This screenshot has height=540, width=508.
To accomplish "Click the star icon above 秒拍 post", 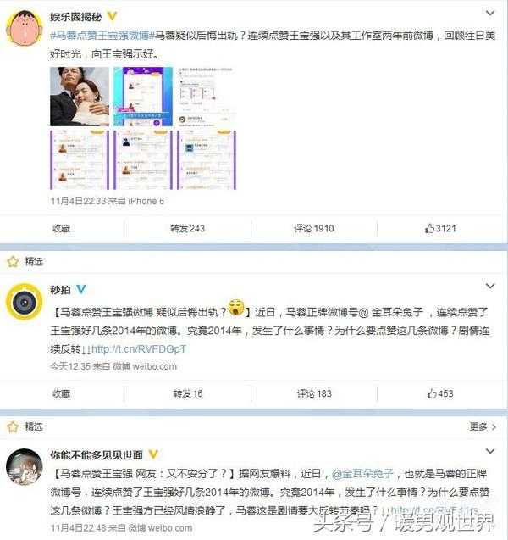I will [x=13, y=262].
